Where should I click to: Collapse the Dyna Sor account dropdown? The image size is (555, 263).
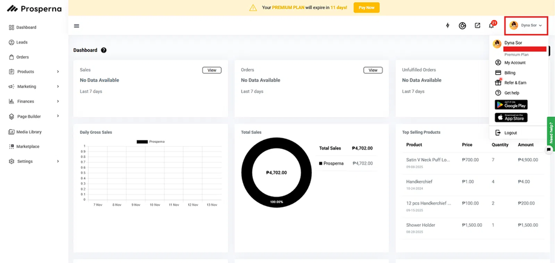526,25
